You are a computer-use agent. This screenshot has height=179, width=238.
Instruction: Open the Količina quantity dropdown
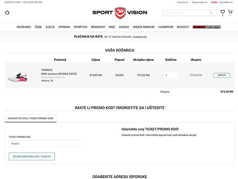pos(171,75)
